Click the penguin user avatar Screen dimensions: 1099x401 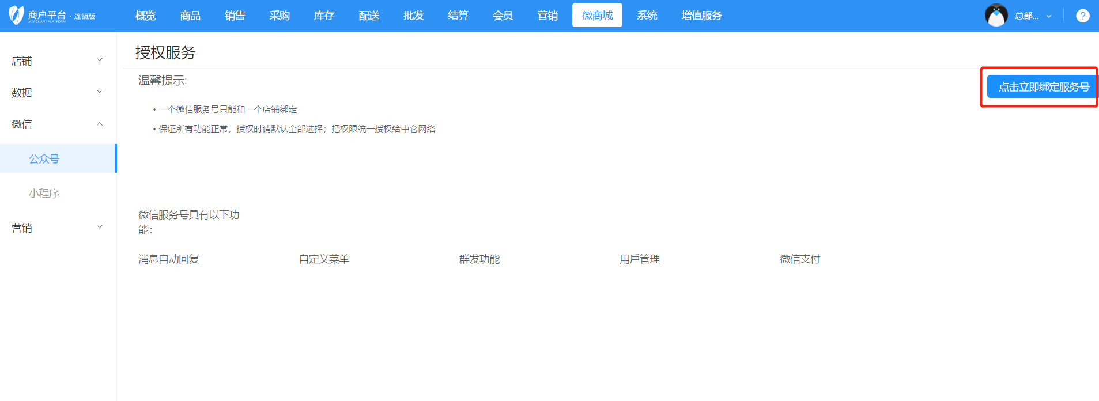click(x=996, y=16)
